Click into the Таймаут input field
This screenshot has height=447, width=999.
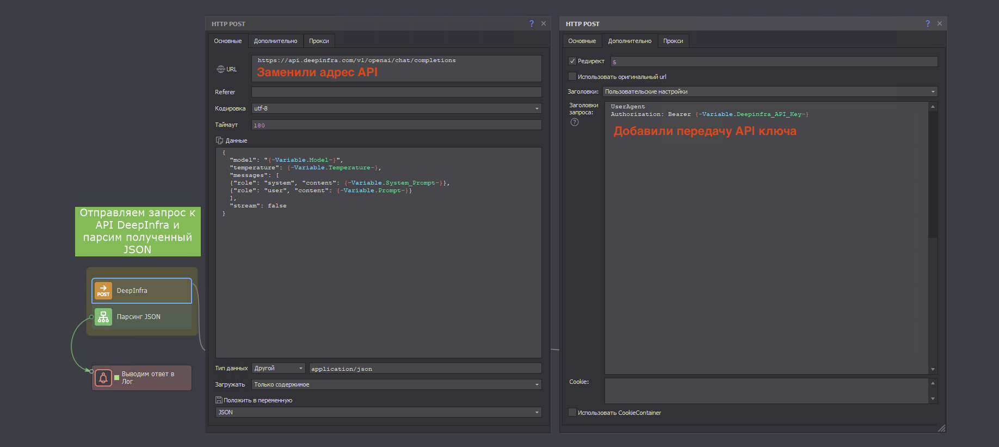pyautogui.click(x=396, y=125)
